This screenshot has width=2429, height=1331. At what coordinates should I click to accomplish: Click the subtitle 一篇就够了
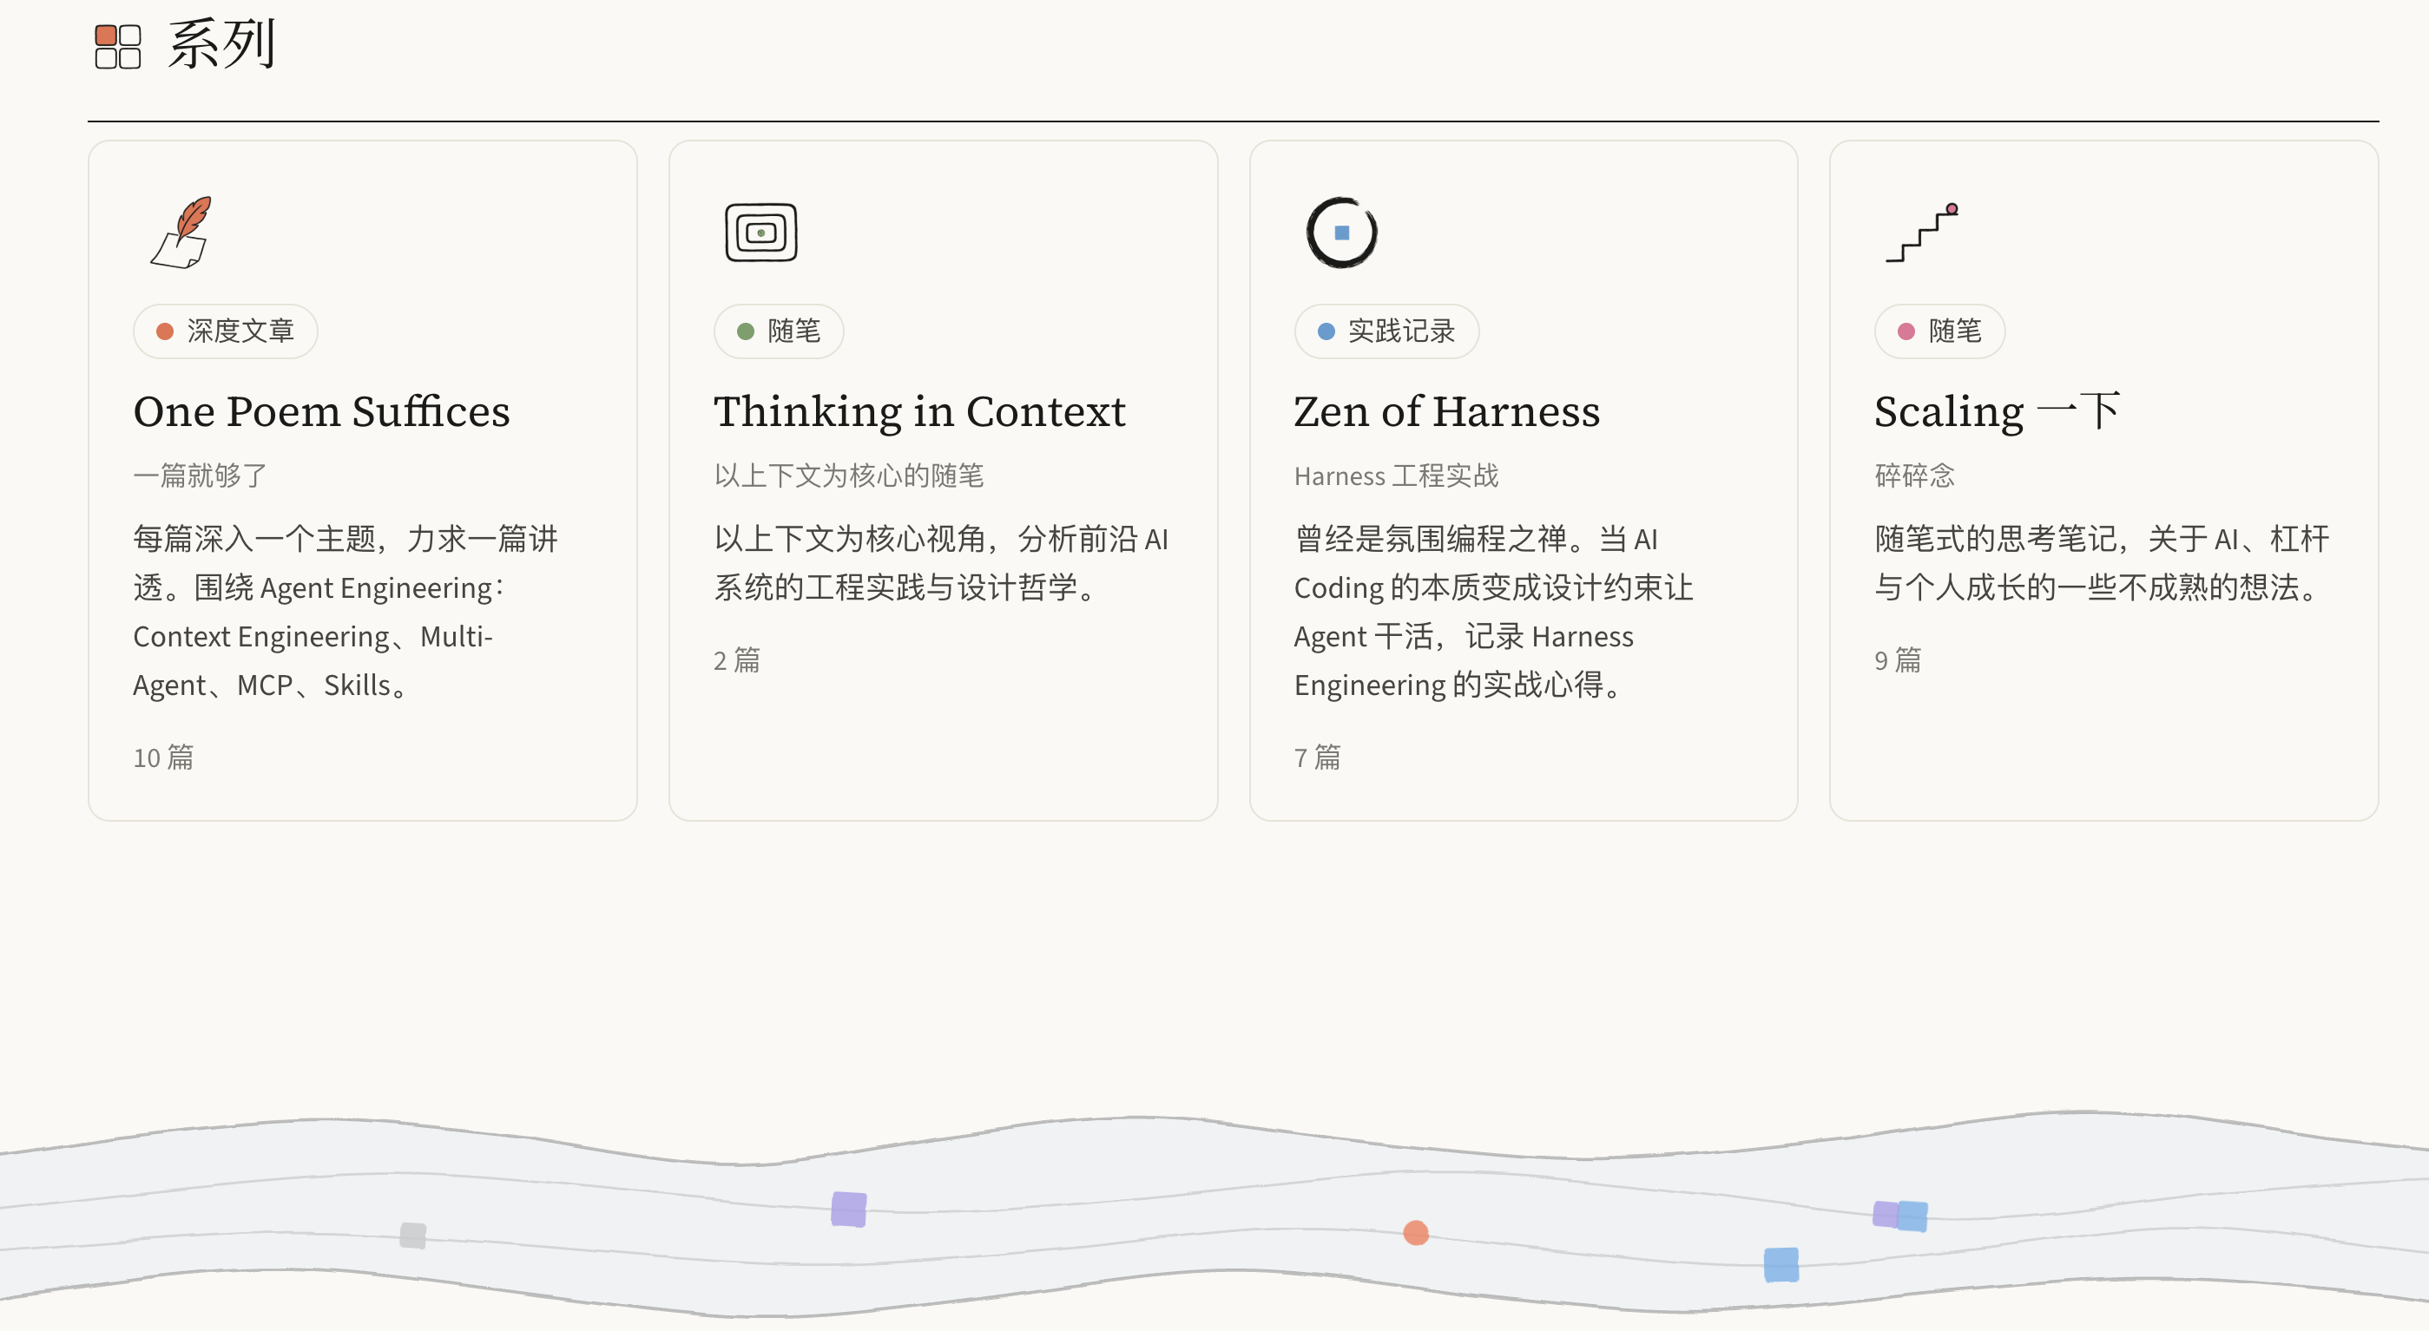pos(200,475)
